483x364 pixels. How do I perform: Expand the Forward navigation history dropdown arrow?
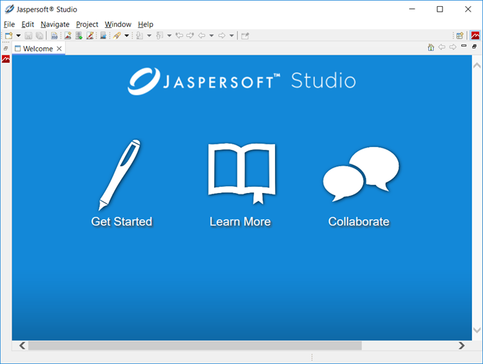(x=232, y=36)
